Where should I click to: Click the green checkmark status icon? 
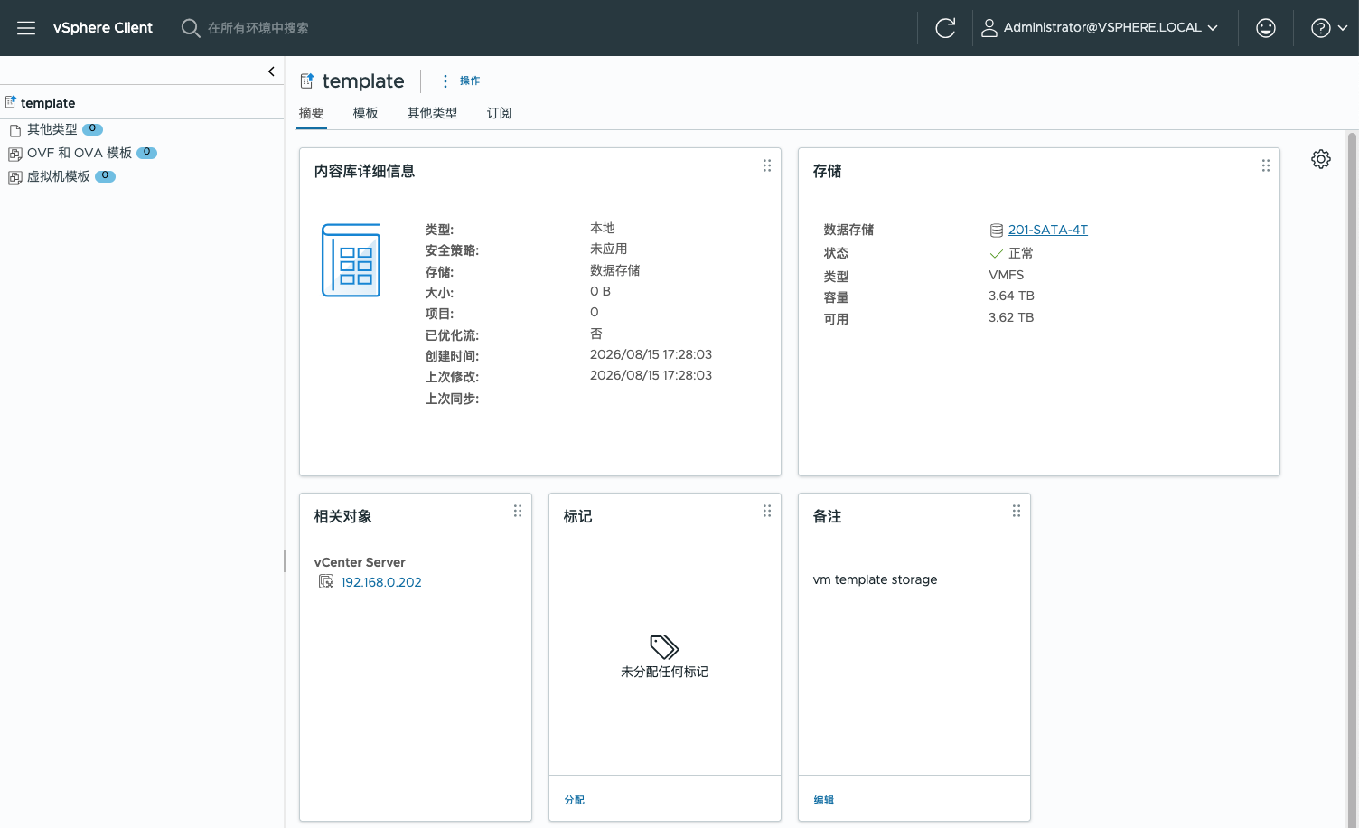coord(997,254)
